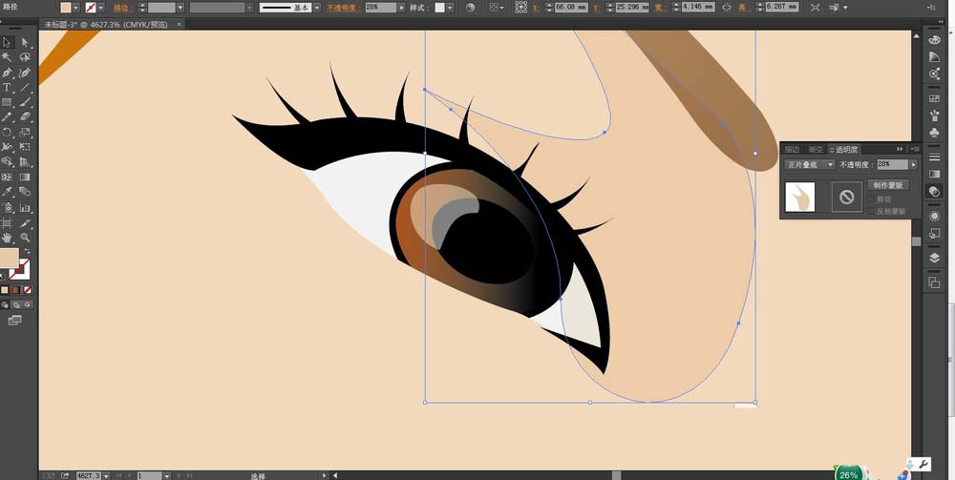The height and width of the screenshot is (480, 955).
Task: Toggle the 剪切 clip checkbox
Action: point(871,198)
